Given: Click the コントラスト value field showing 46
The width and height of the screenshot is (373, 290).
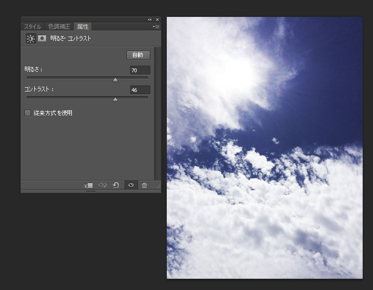Looking at the screenshot, I should point(140,90).
